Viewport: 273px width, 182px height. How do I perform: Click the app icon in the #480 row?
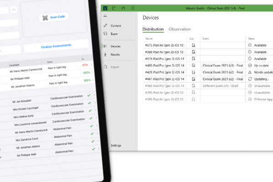pos(193,66)
